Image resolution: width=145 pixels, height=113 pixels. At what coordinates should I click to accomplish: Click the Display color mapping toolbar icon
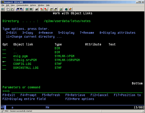[27, 9]
